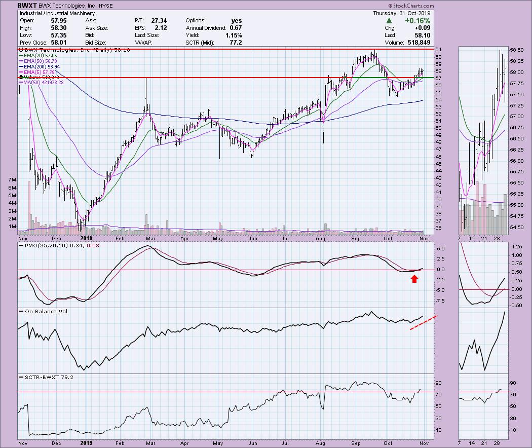Click the Volume value 518,849
Viewport: 532px width, 448px height.
(x=419, y=43)
